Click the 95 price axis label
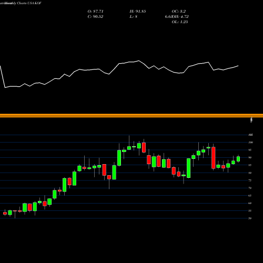Screen dimensions: 263x263 (x=250, y=150)
